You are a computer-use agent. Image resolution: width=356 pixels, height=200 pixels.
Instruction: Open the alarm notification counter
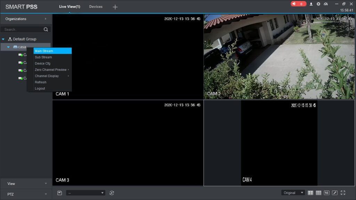click(298, 4)
